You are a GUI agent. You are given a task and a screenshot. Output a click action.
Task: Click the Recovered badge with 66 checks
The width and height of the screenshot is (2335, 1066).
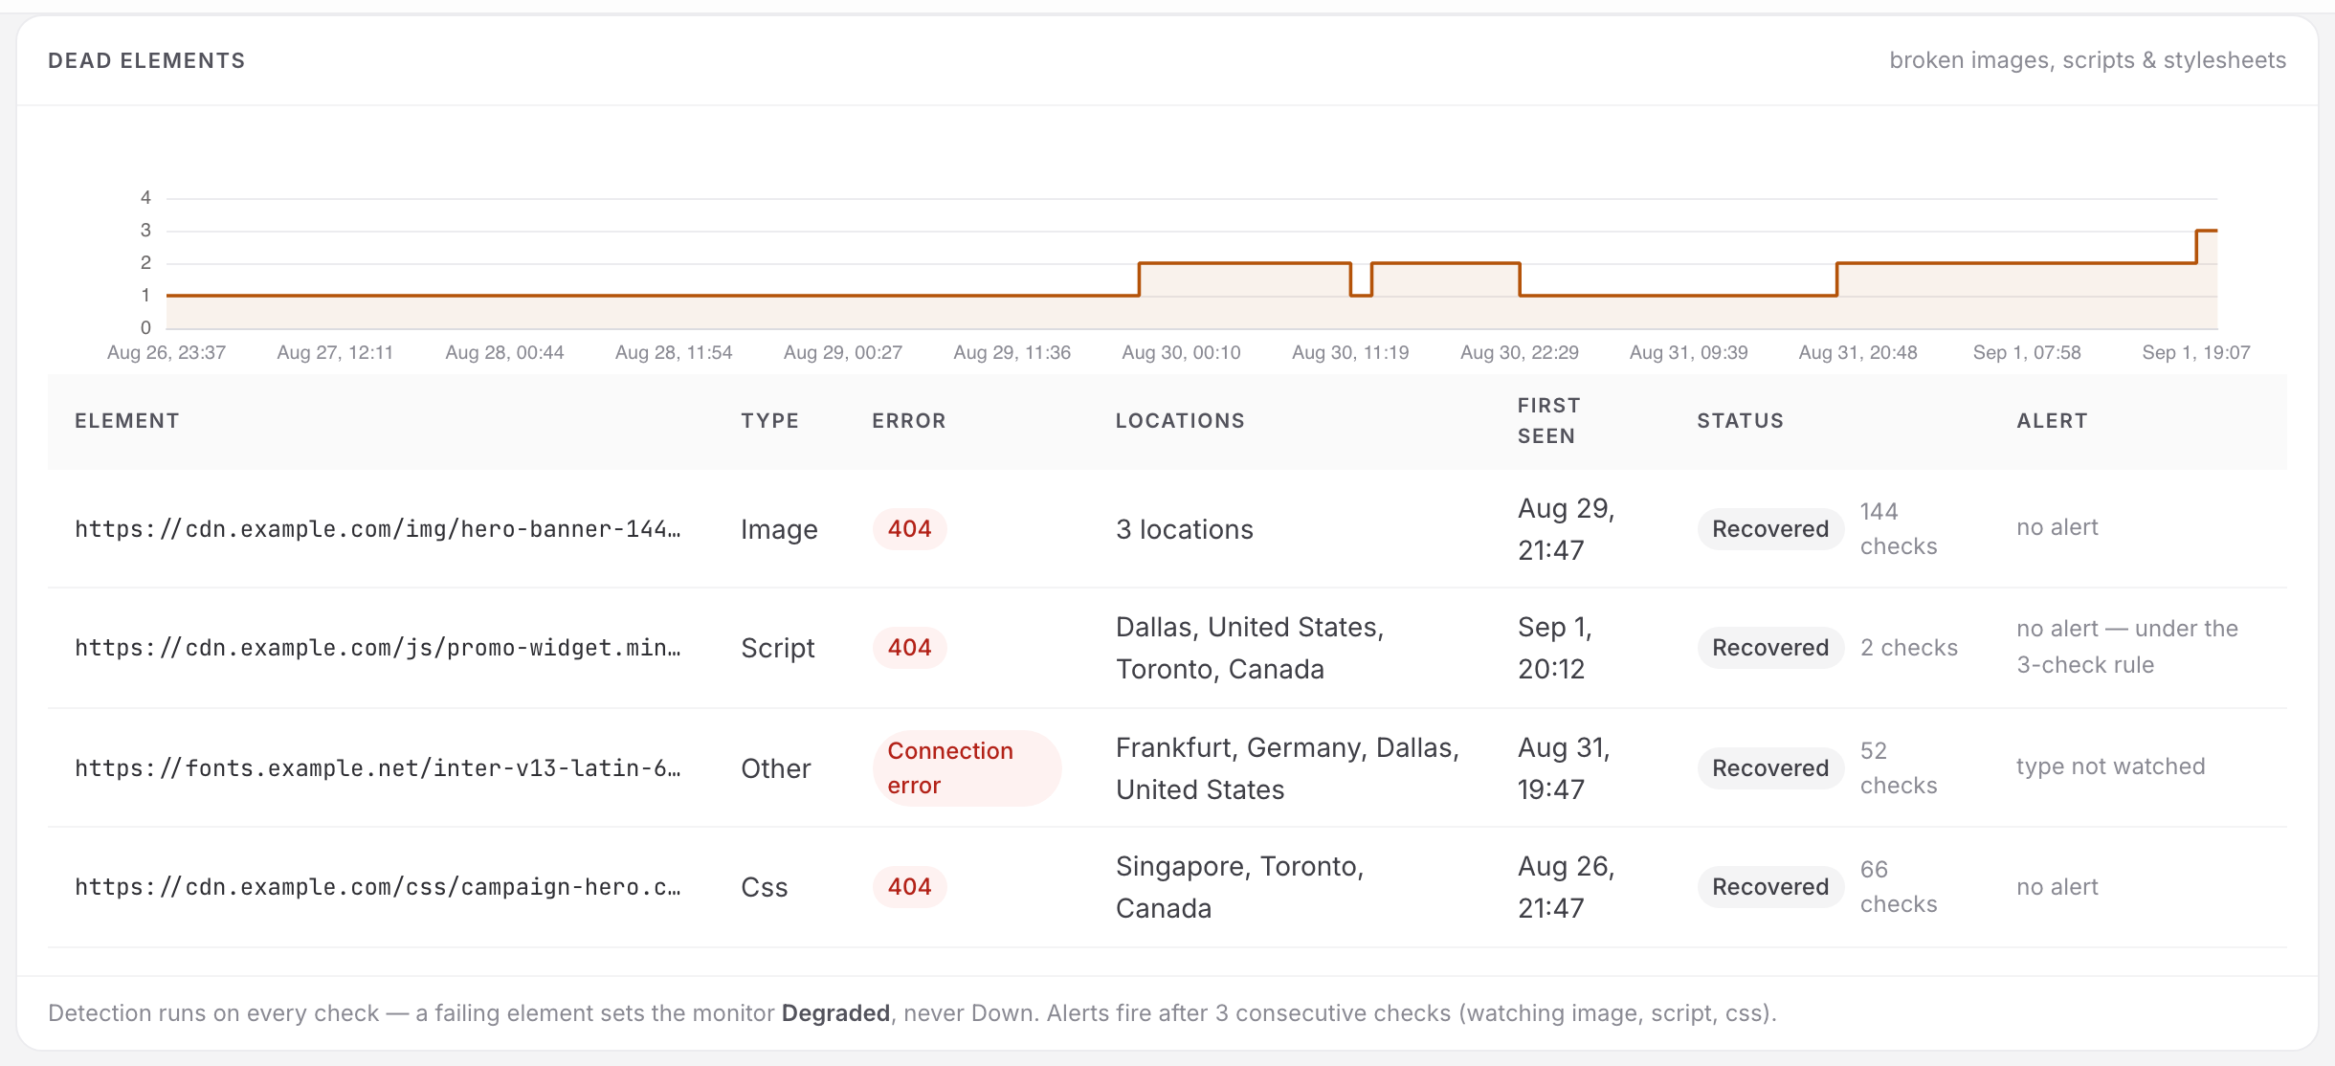[x=1770, y=887]
